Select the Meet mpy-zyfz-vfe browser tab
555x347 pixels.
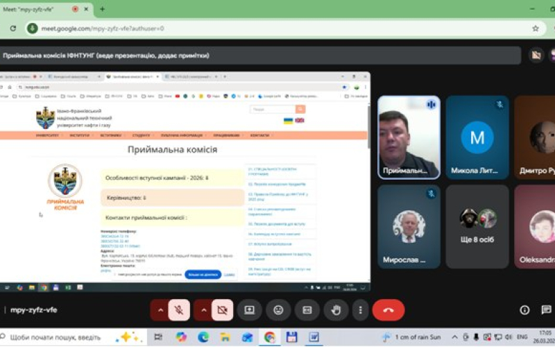[35, 9]
